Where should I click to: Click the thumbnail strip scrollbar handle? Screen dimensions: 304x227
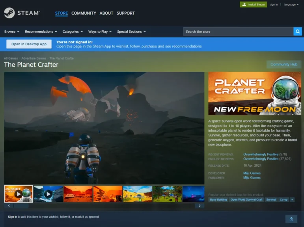click(x=21, y=206)
